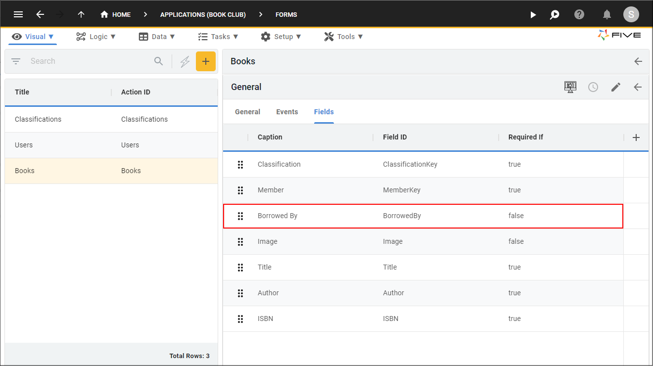
Task: Open the help question mark icon
Action: click(579, 14)
